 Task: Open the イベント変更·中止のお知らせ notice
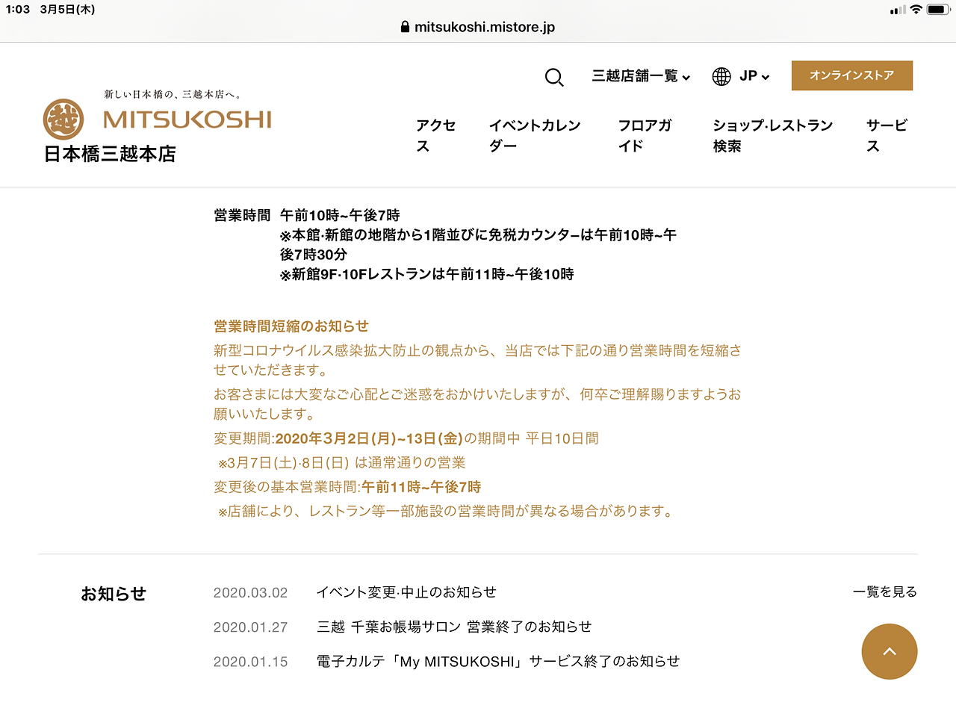(x=406, y=592)
